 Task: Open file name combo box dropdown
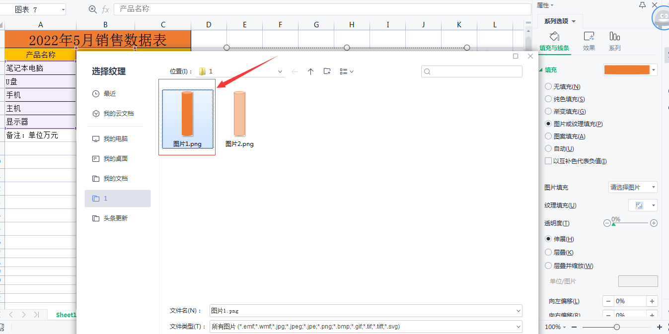pyautogui.click(x=518, y=311)
